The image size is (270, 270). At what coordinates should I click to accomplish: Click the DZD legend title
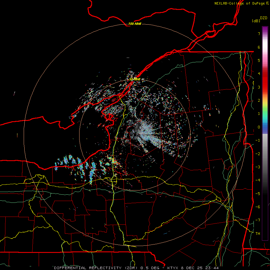(x=264, y=18)
